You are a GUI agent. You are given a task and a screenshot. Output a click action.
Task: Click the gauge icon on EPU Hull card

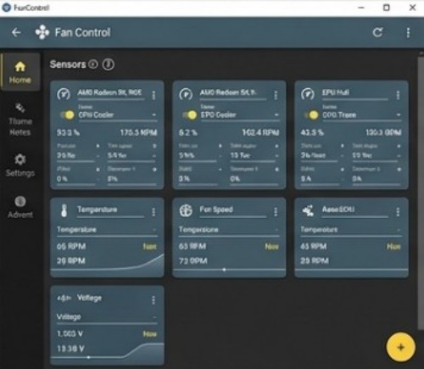[308, 94]
